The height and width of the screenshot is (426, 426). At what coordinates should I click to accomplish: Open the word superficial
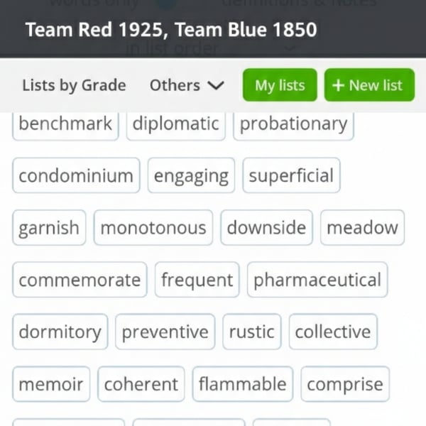(x=291, y=176)
